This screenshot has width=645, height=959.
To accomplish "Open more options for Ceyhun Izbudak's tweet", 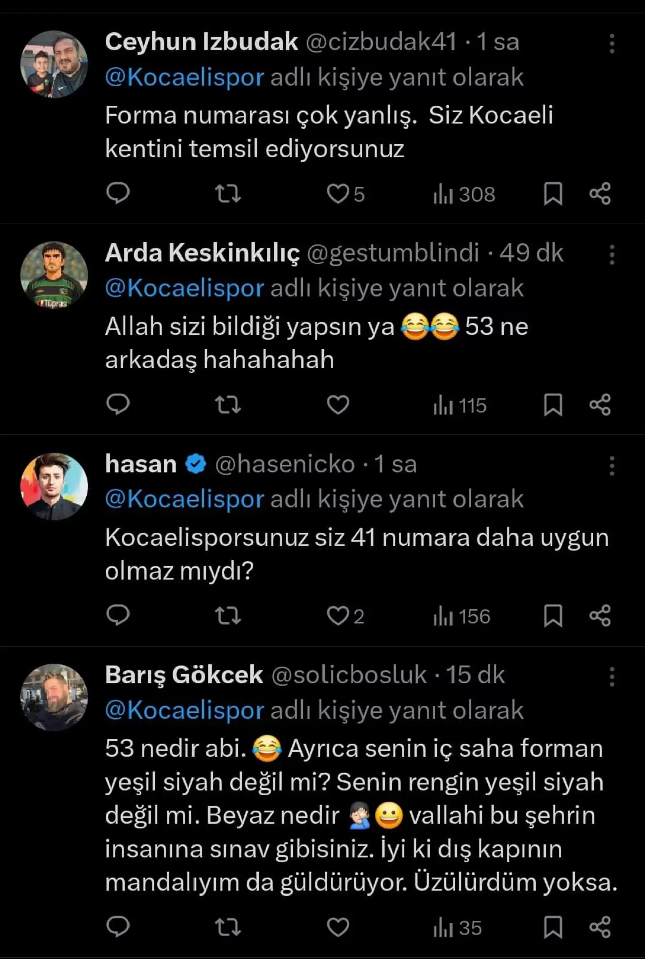I will (x=612, y=44).
